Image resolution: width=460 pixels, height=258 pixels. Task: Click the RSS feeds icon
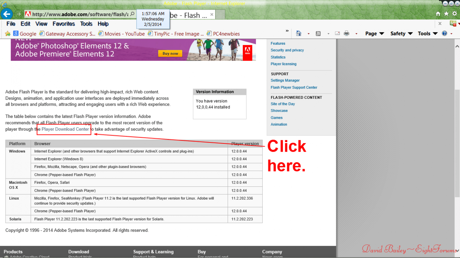(x=318, y=33)
